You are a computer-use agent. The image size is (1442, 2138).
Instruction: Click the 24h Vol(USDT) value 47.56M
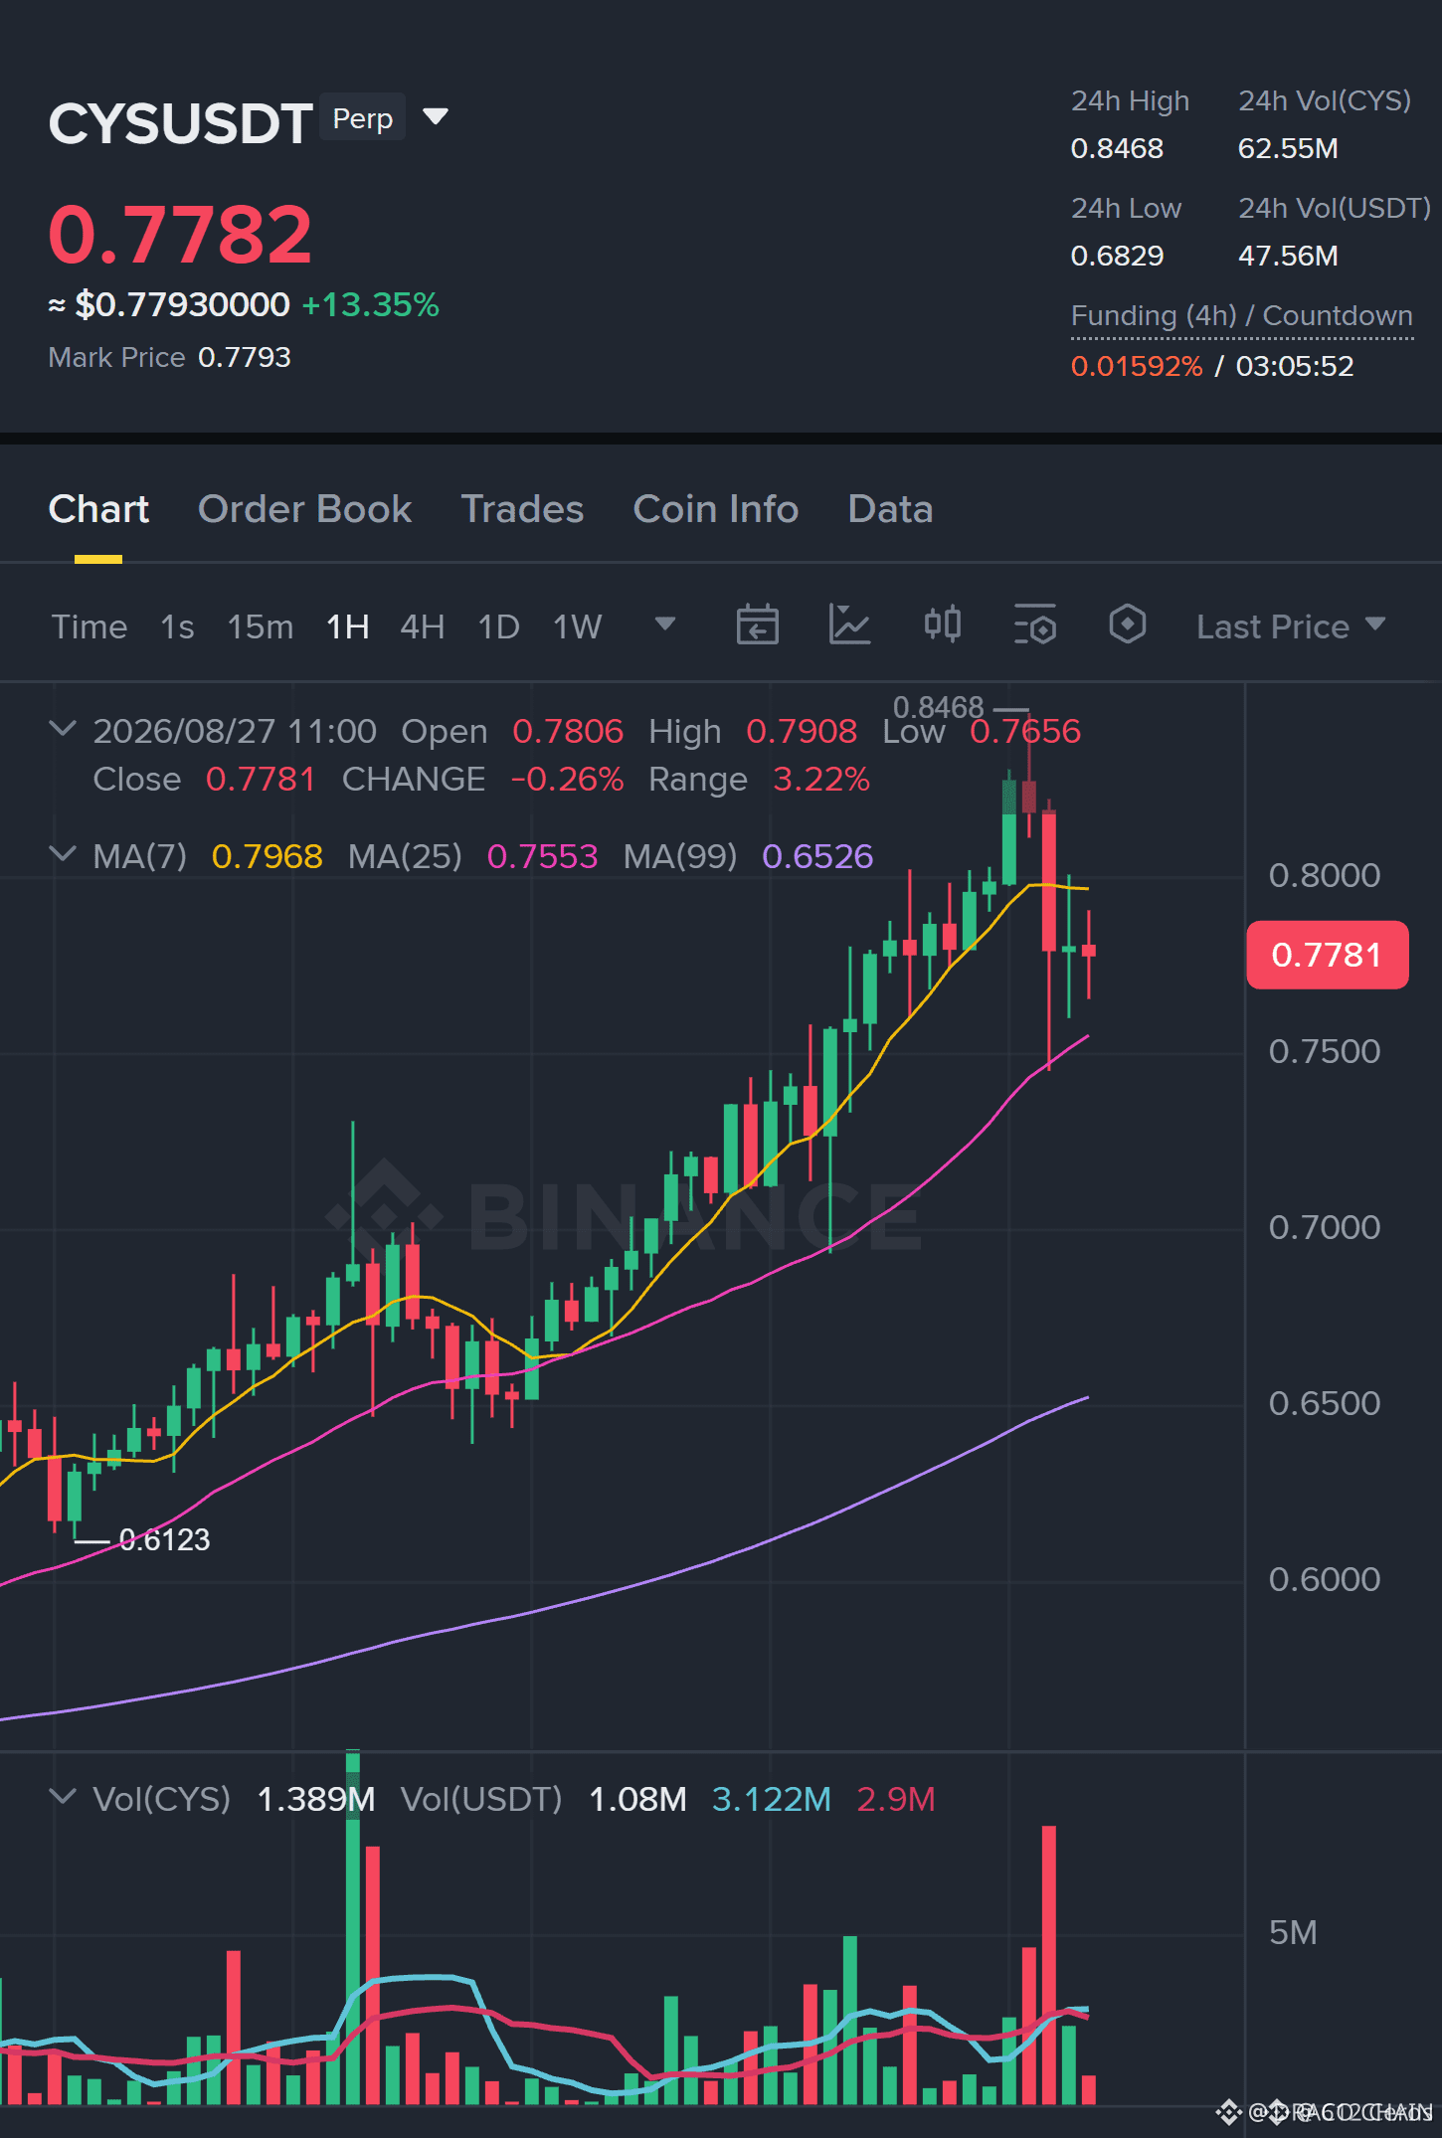[1288, 256]
